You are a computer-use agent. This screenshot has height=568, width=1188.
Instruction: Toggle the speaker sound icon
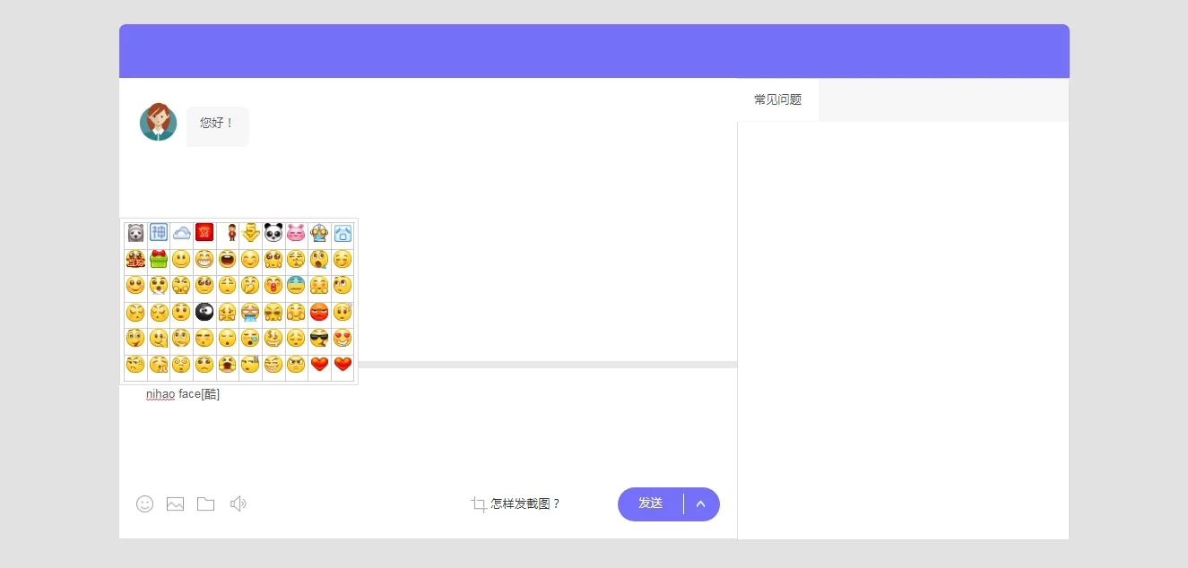click(x=238, y=503)
